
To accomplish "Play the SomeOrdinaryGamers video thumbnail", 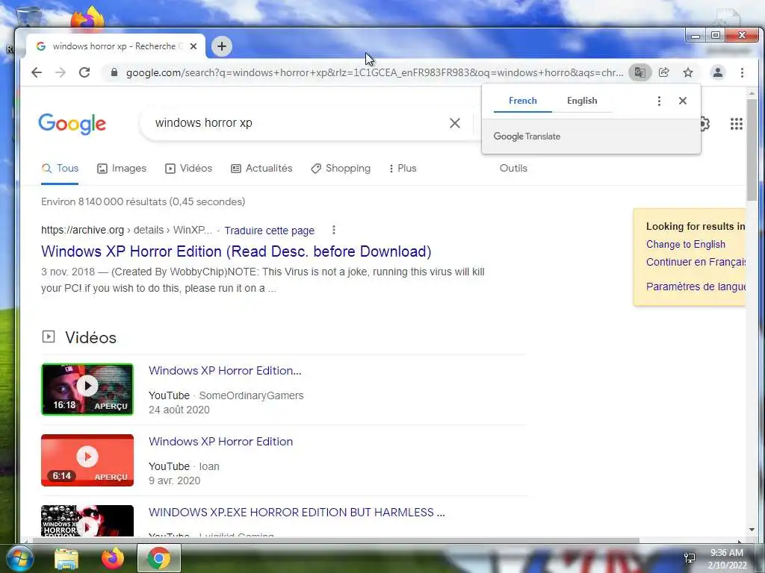I will 87,389.
